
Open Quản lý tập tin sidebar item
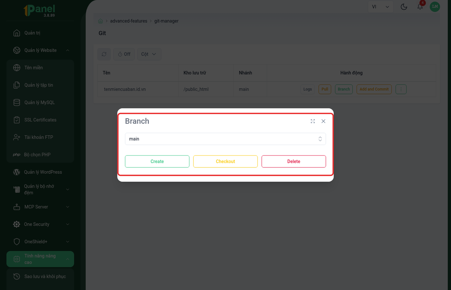coord(40,85)
